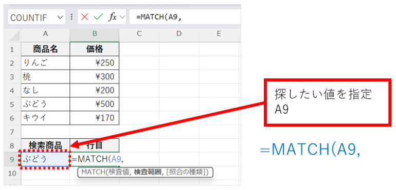Click into the formula bar showing =MATCH(A9,
This screenshot has height=190, width=396.
pyautogui.click(x=185, y=17)
